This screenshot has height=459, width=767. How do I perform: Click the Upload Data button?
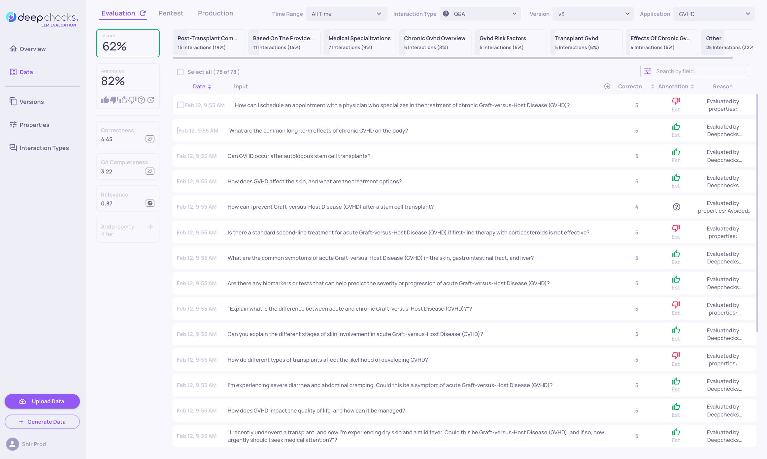click(x=42, y=401)
